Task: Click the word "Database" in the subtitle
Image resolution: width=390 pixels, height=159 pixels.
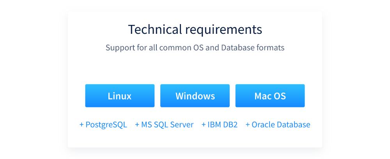Action: coord(237,48)
